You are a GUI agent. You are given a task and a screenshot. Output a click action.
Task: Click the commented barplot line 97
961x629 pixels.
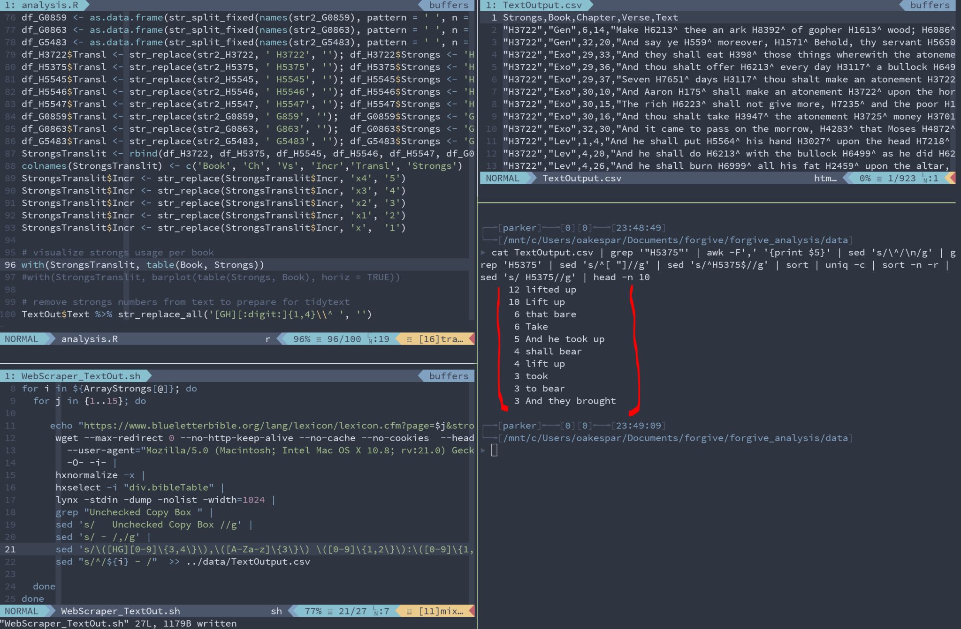pos(211,277)
